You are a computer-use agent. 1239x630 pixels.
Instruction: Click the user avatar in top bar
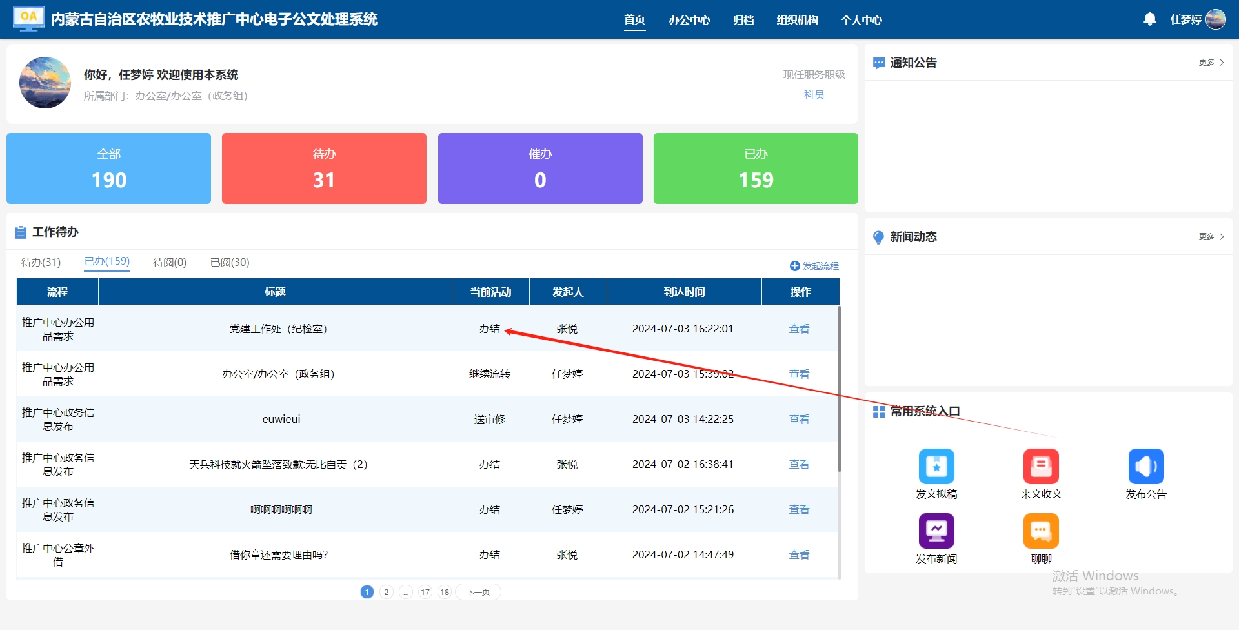[x=1216, y=19]
